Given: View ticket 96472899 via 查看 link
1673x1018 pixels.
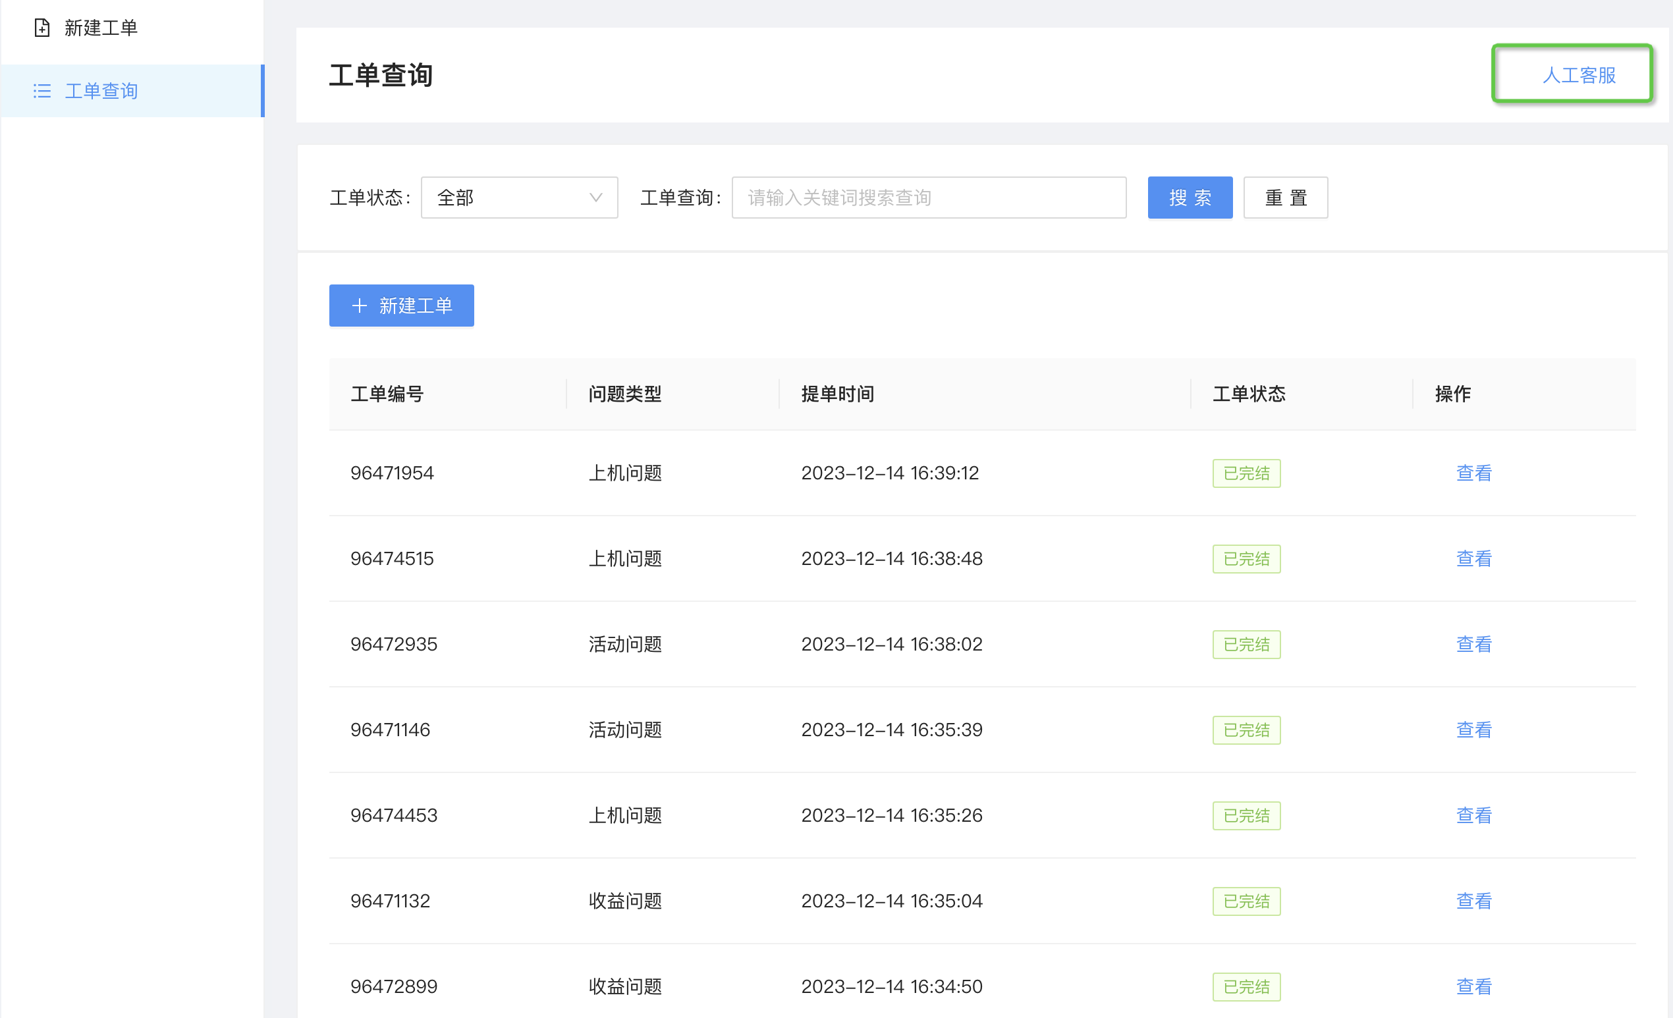Looking at the screenshot, I should point(1474,986).
